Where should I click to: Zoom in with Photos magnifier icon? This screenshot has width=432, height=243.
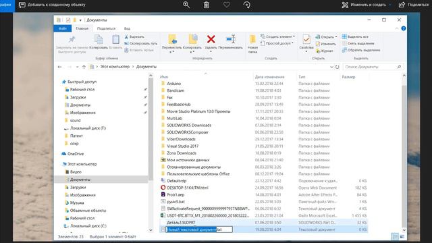click(186, 5)
